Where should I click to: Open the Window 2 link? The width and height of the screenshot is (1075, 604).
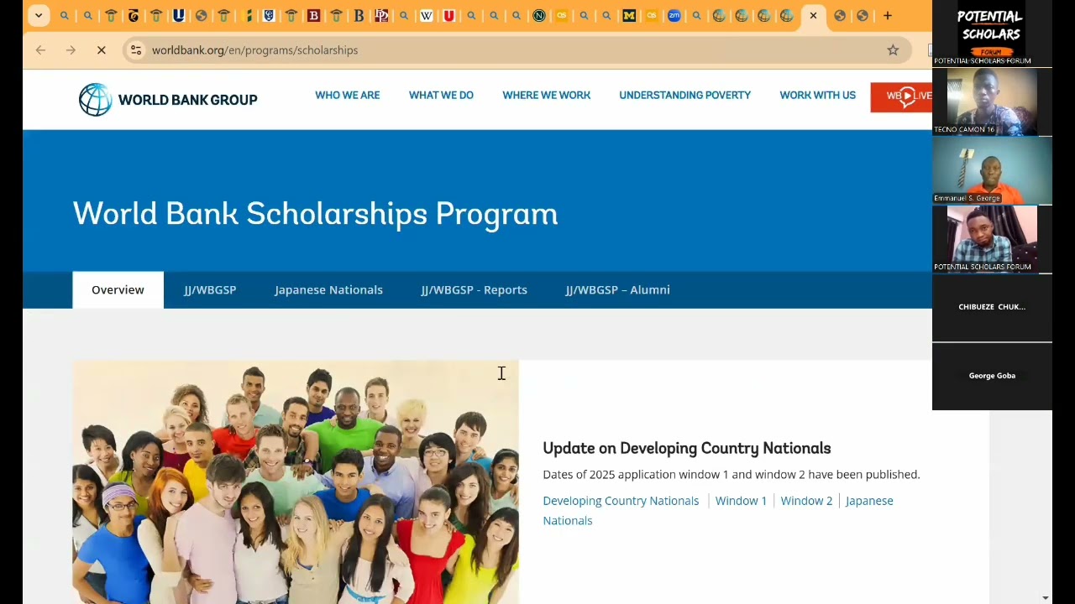(x=806, y=501)
